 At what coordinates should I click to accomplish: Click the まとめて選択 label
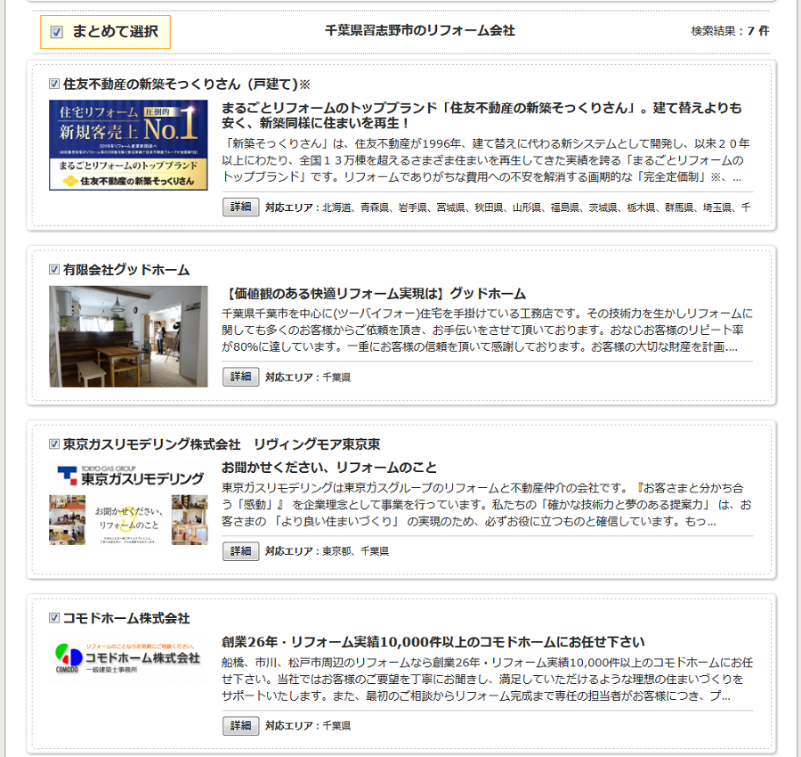115,32
